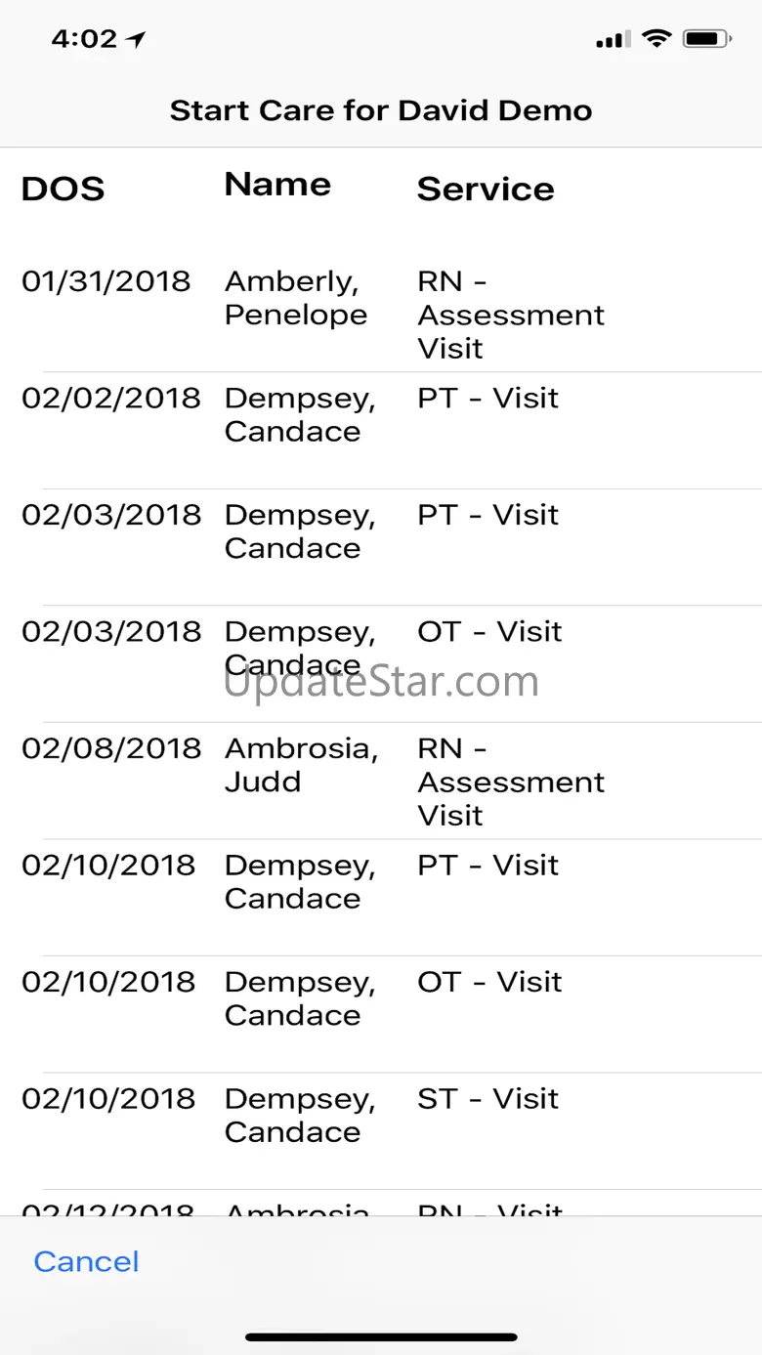Screen dimensions: 762x1355
Task: Tap the Service column header
Action: click(x=486, y=189)
